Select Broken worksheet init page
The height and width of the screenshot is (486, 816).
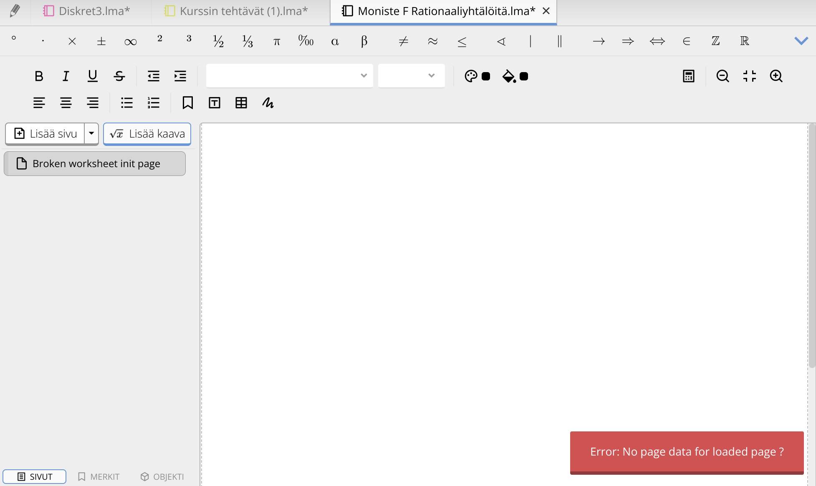(95, 164)
